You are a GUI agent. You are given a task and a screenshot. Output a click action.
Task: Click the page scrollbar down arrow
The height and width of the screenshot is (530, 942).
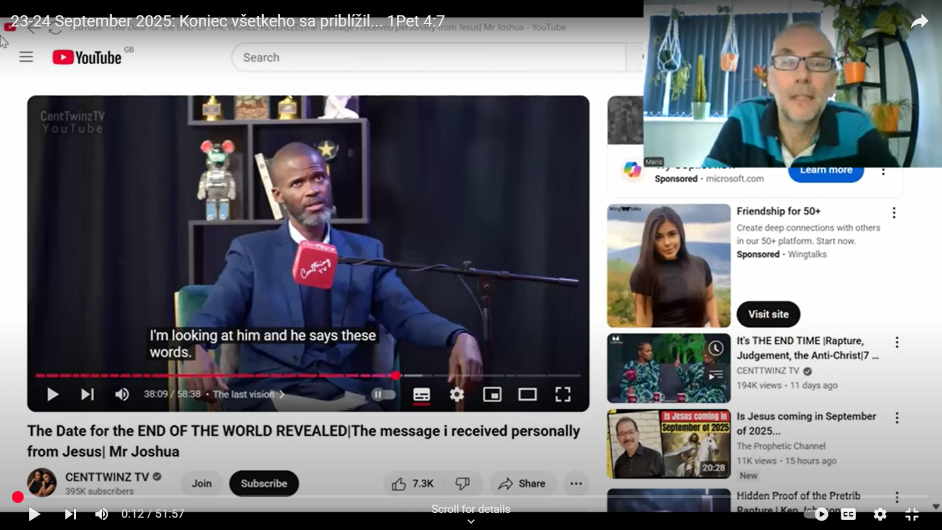936,506
